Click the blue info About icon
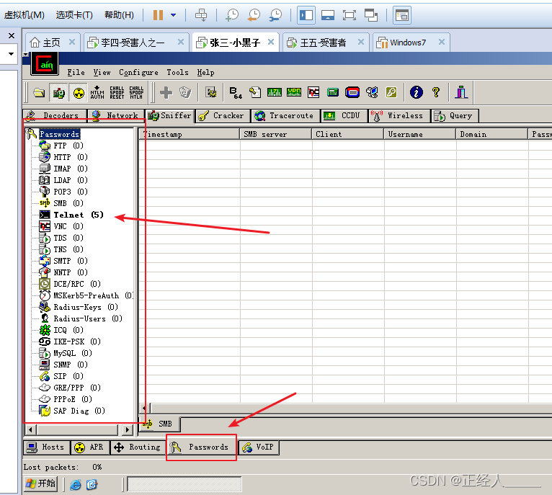Viewport: 552px width, 495px height. (x=416, y=93)
